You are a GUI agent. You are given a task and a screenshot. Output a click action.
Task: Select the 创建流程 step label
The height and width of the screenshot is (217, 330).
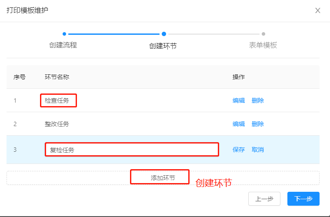63,45
